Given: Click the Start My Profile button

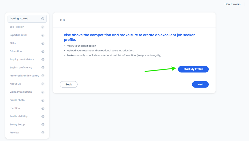Looking at the screenshot, I should (x=193, y=69).
